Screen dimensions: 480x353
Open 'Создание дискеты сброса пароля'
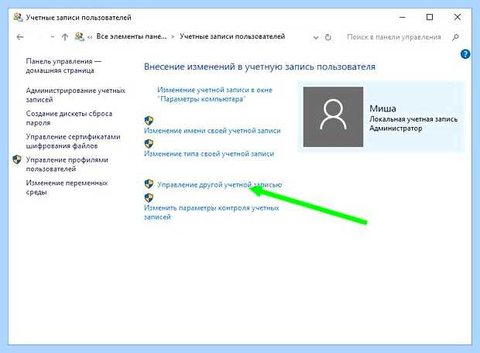pyautogui.click(x=69, y=118)
